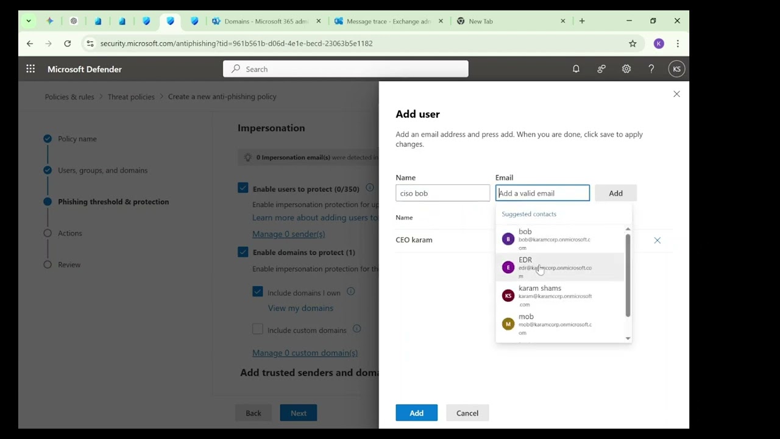Go to Users, groups, and domains step
Viewport: 780px width, 439px height.
pos(102,170)
